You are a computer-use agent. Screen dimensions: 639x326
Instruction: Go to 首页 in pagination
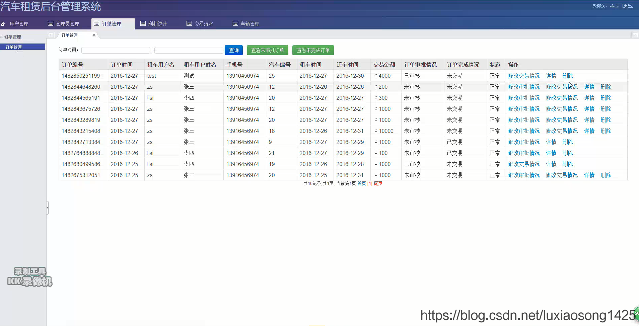361,183
